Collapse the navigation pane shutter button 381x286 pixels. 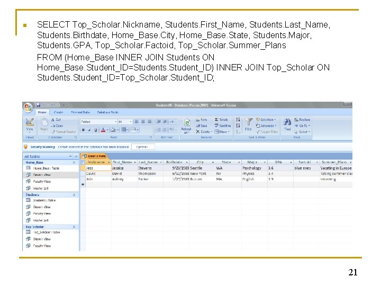click(x=76, y=156)
